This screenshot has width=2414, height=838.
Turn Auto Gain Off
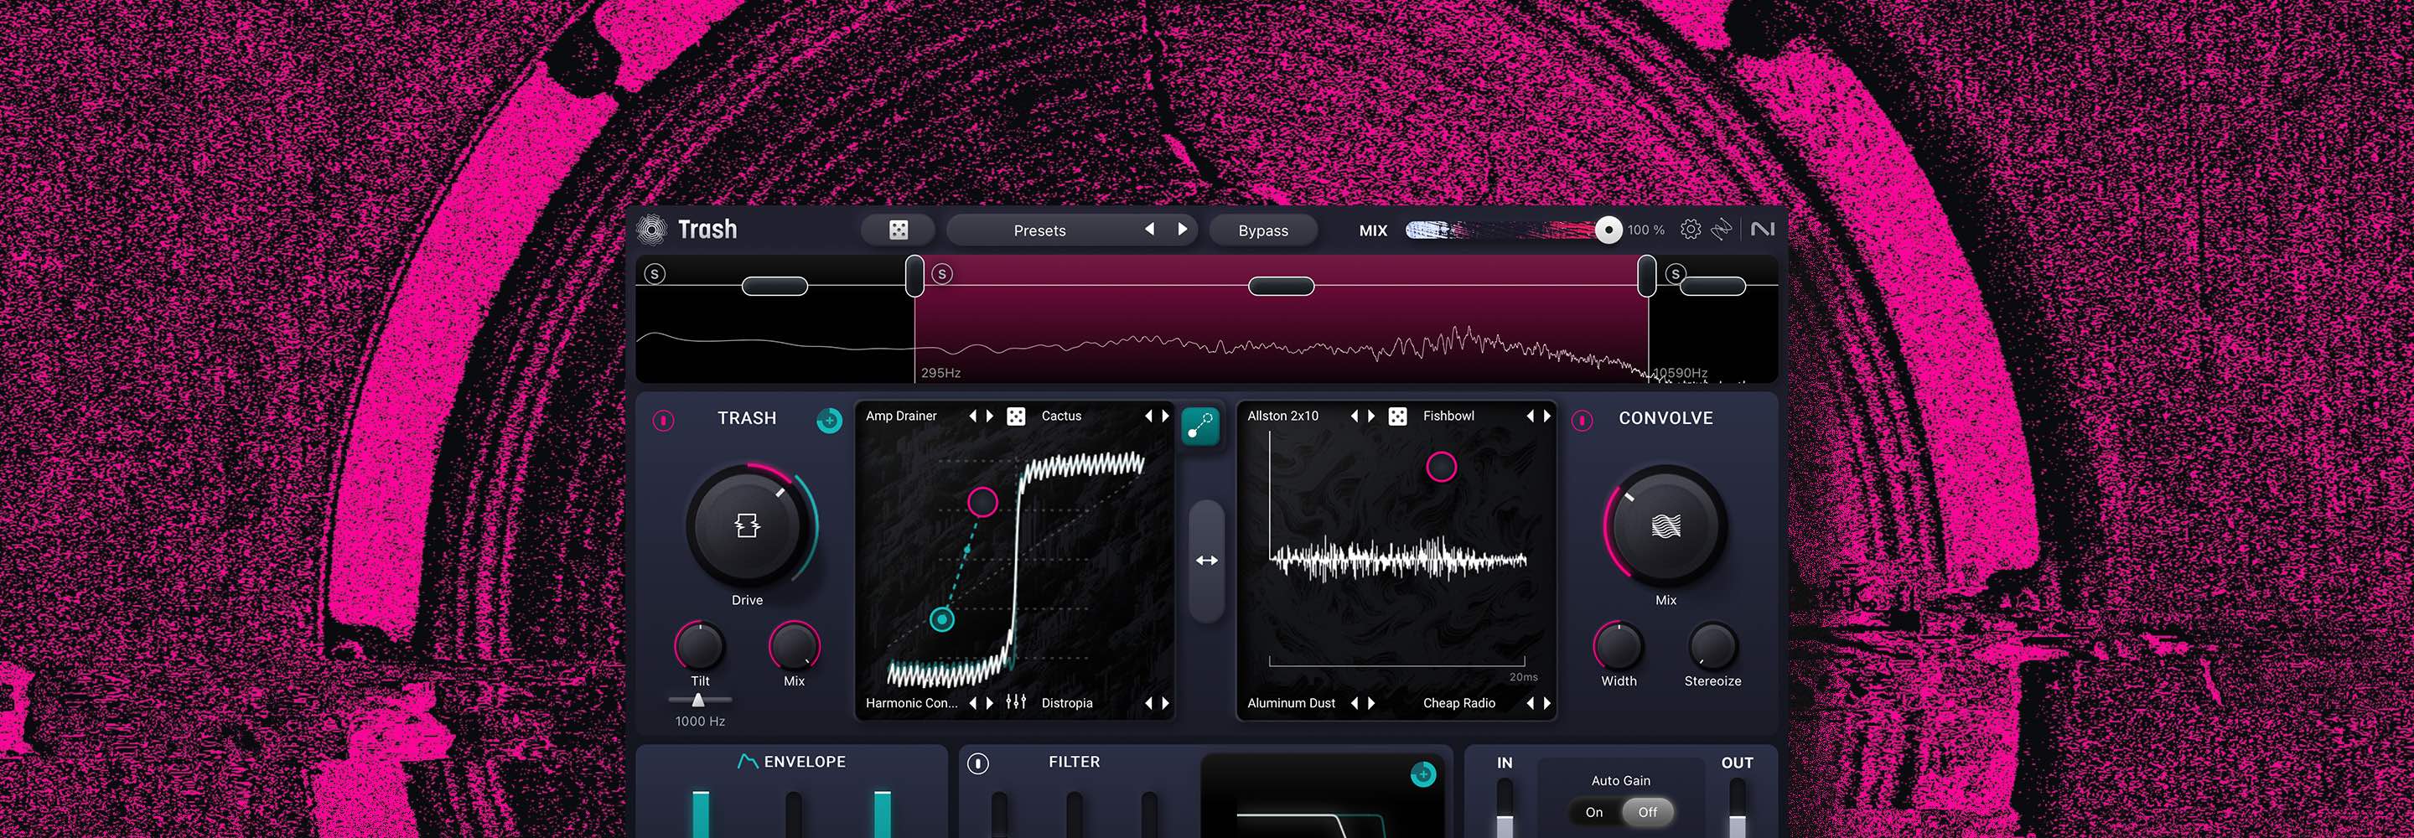pyautogui.click(x=1647, y=812)
